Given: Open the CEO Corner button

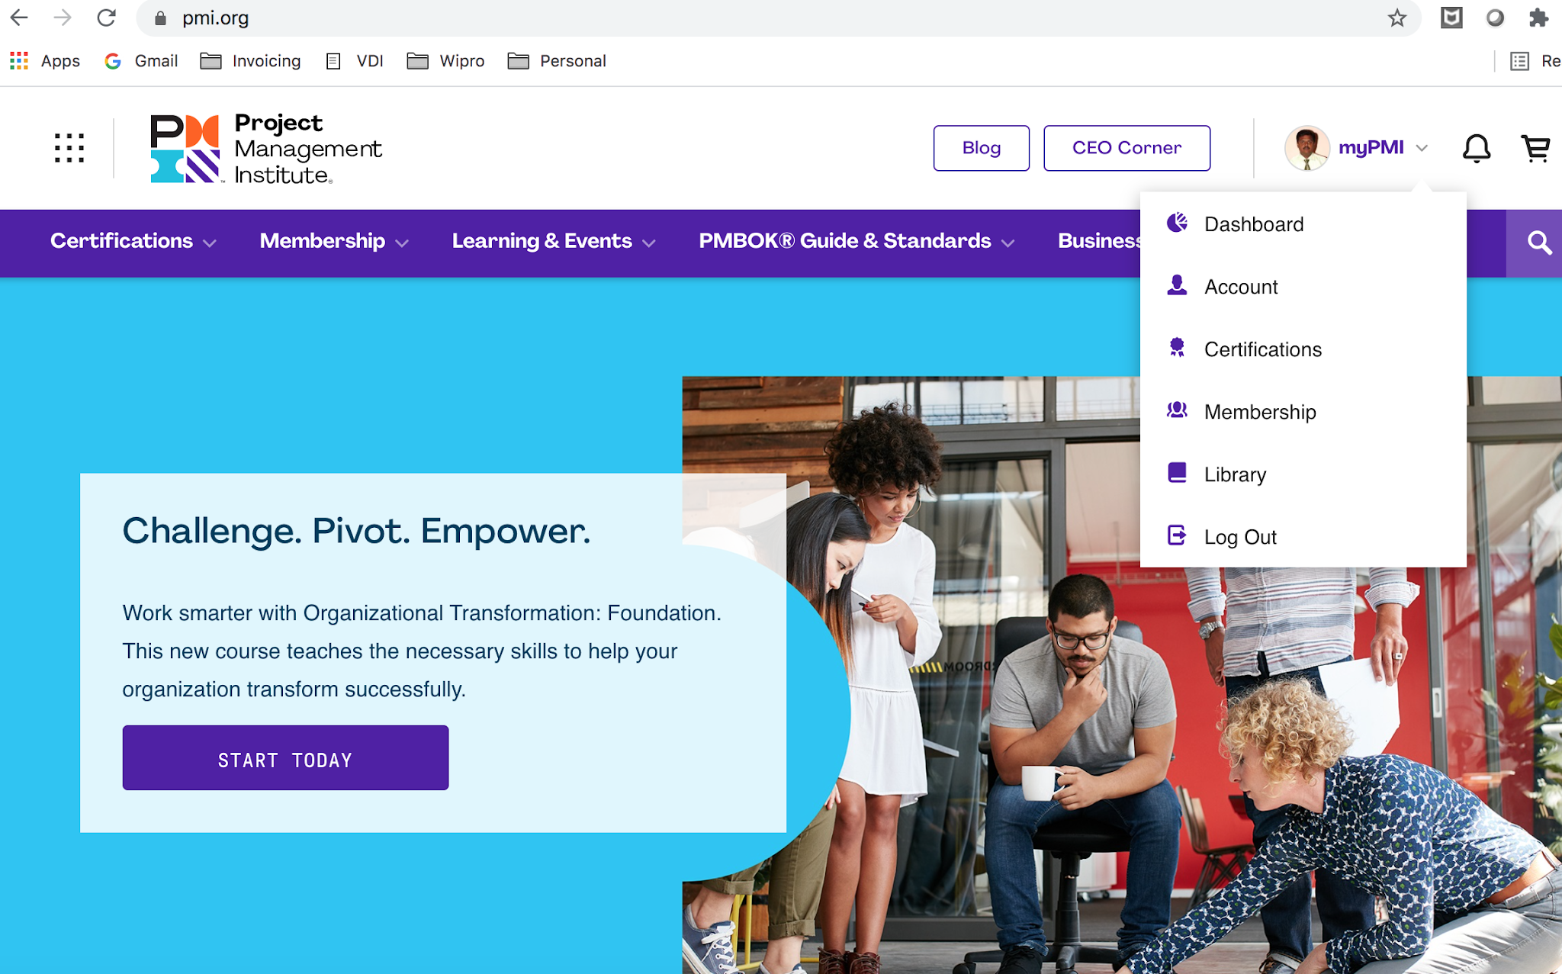Looking at the screenshot, I should (x=1126, y=148).
